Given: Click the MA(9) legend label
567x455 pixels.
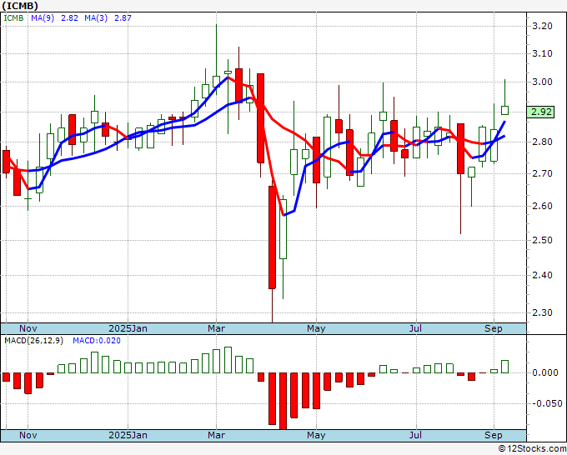Looking at the screenshot, I should tap(43, 18).
